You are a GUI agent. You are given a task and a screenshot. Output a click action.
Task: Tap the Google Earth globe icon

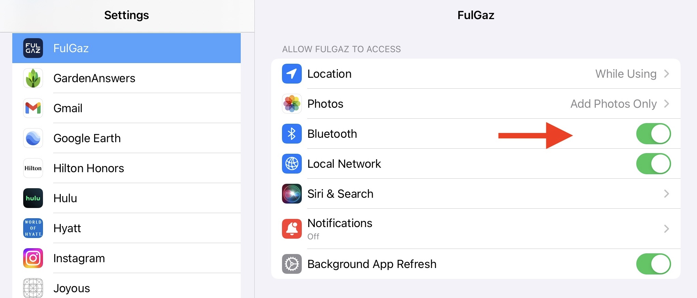point(33,138)
